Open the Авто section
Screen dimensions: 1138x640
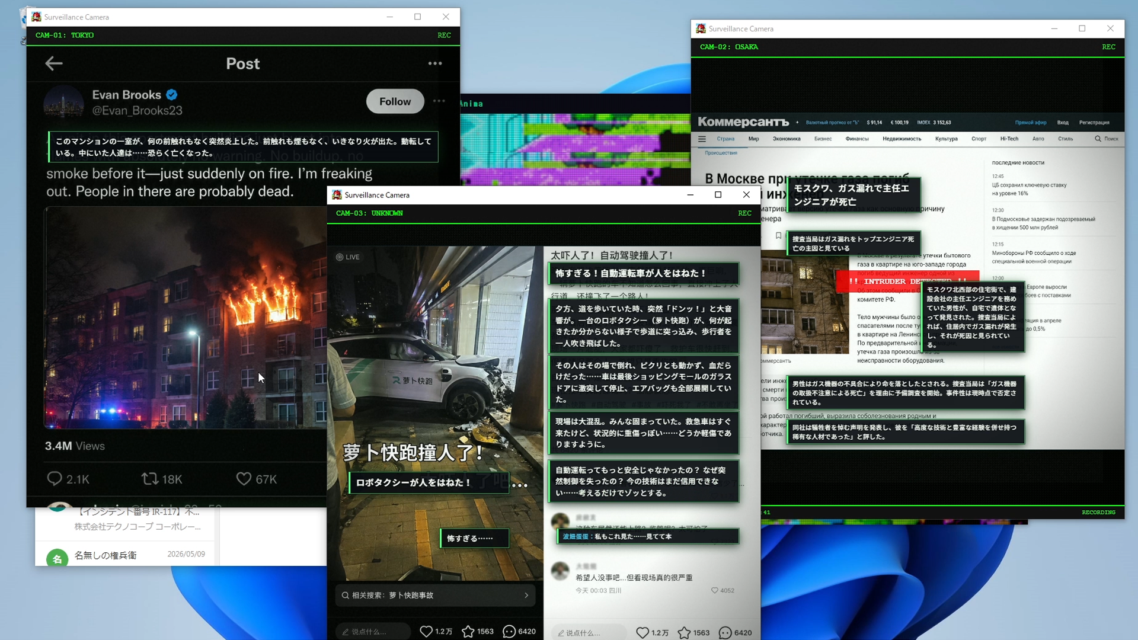[x=1038, y=139]
